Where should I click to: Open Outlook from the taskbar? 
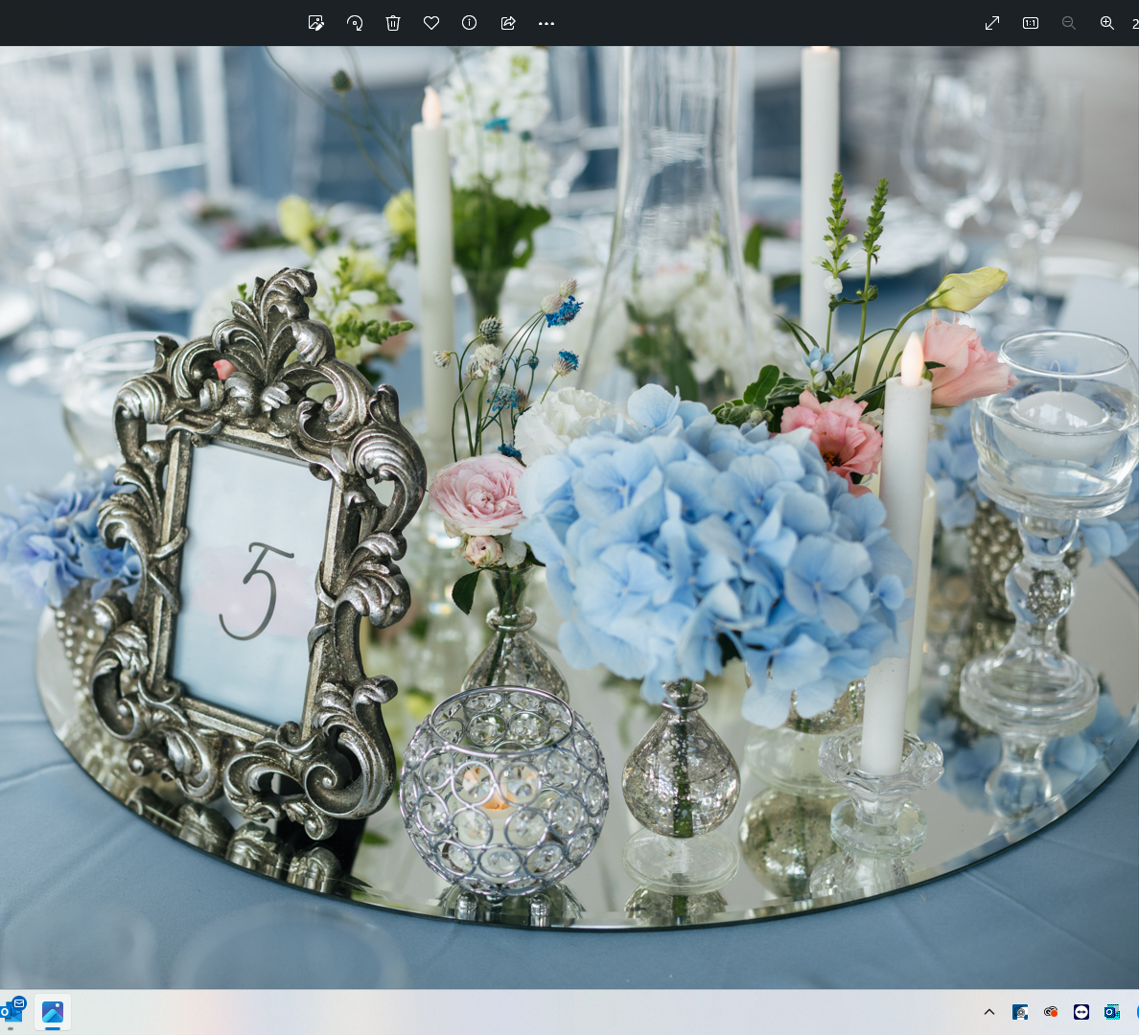(13, 1011)
